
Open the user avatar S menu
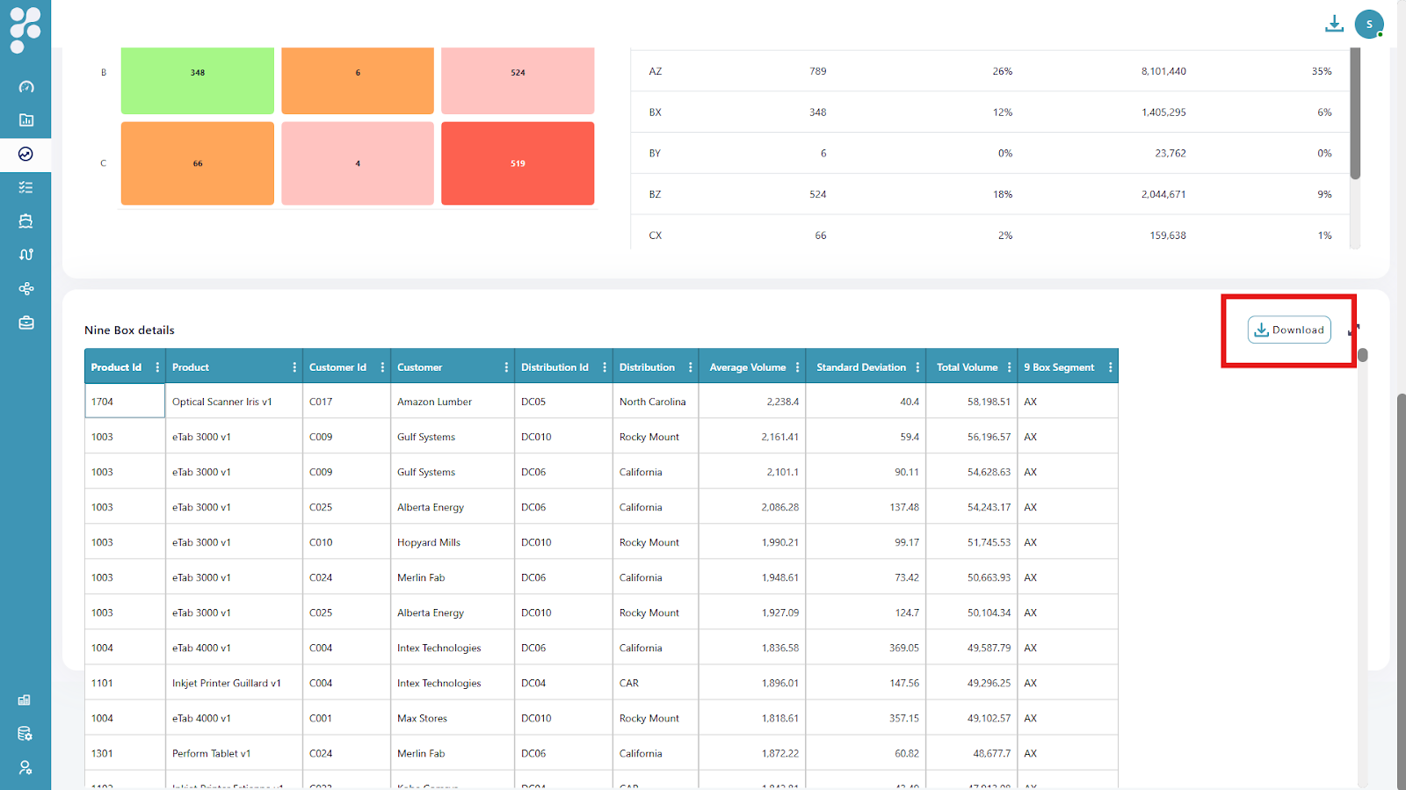click(1369, 24)
